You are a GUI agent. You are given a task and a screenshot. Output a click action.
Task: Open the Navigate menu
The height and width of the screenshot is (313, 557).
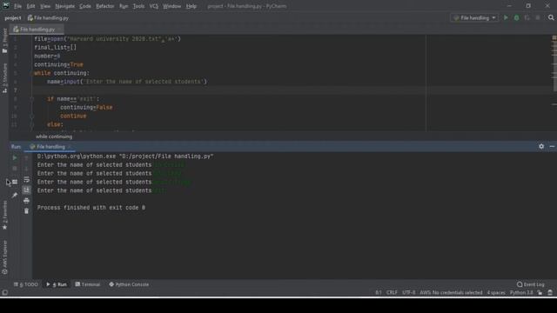point(65,6)
